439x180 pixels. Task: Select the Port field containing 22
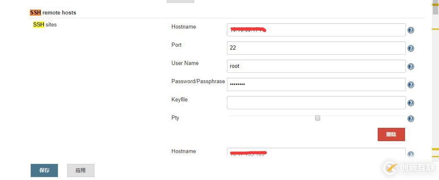316,48
